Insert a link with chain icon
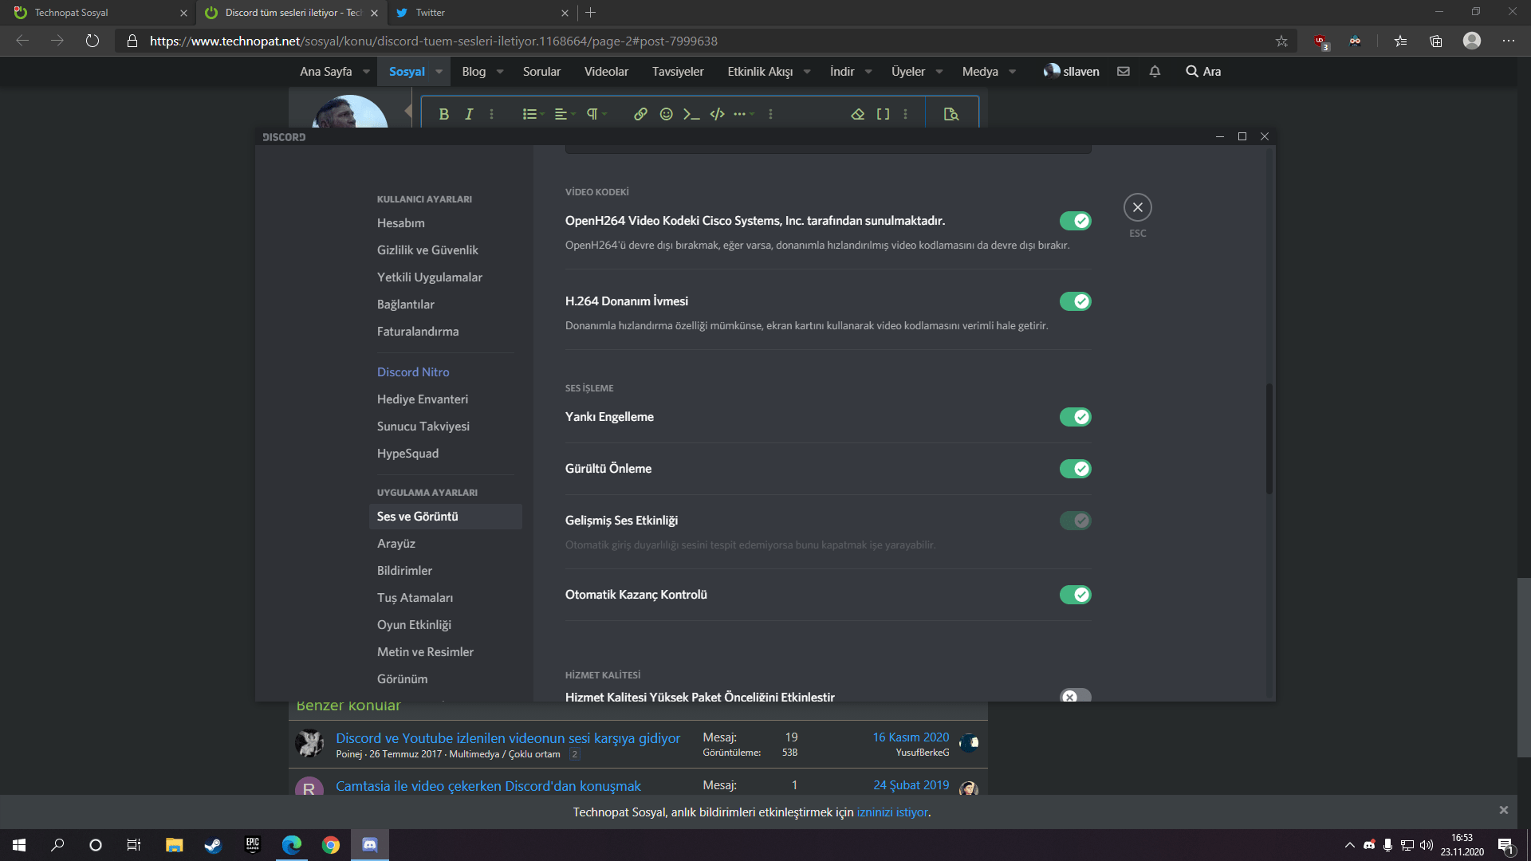The width and height of the screenshot is (1531, 861). 640,114
